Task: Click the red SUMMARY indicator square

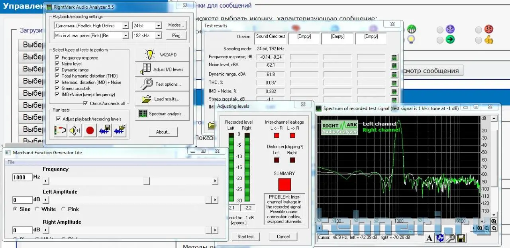Action: click(x=284, y=185)
